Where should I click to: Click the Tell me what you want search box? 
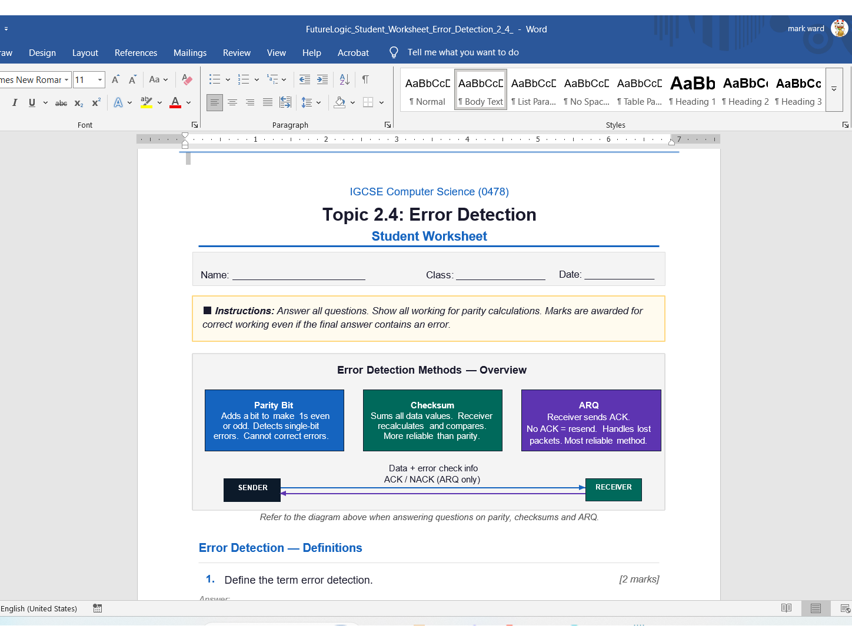point(463,52)
